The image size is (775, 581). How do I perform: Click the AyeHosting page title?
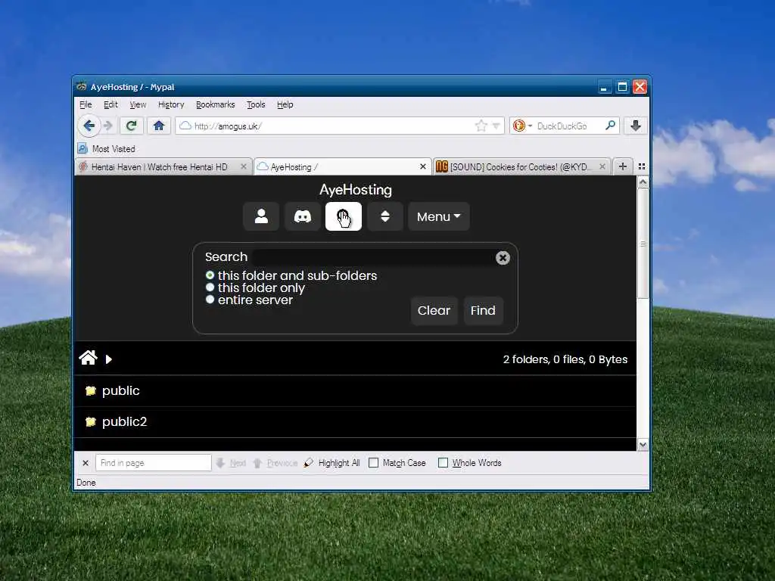356,190
